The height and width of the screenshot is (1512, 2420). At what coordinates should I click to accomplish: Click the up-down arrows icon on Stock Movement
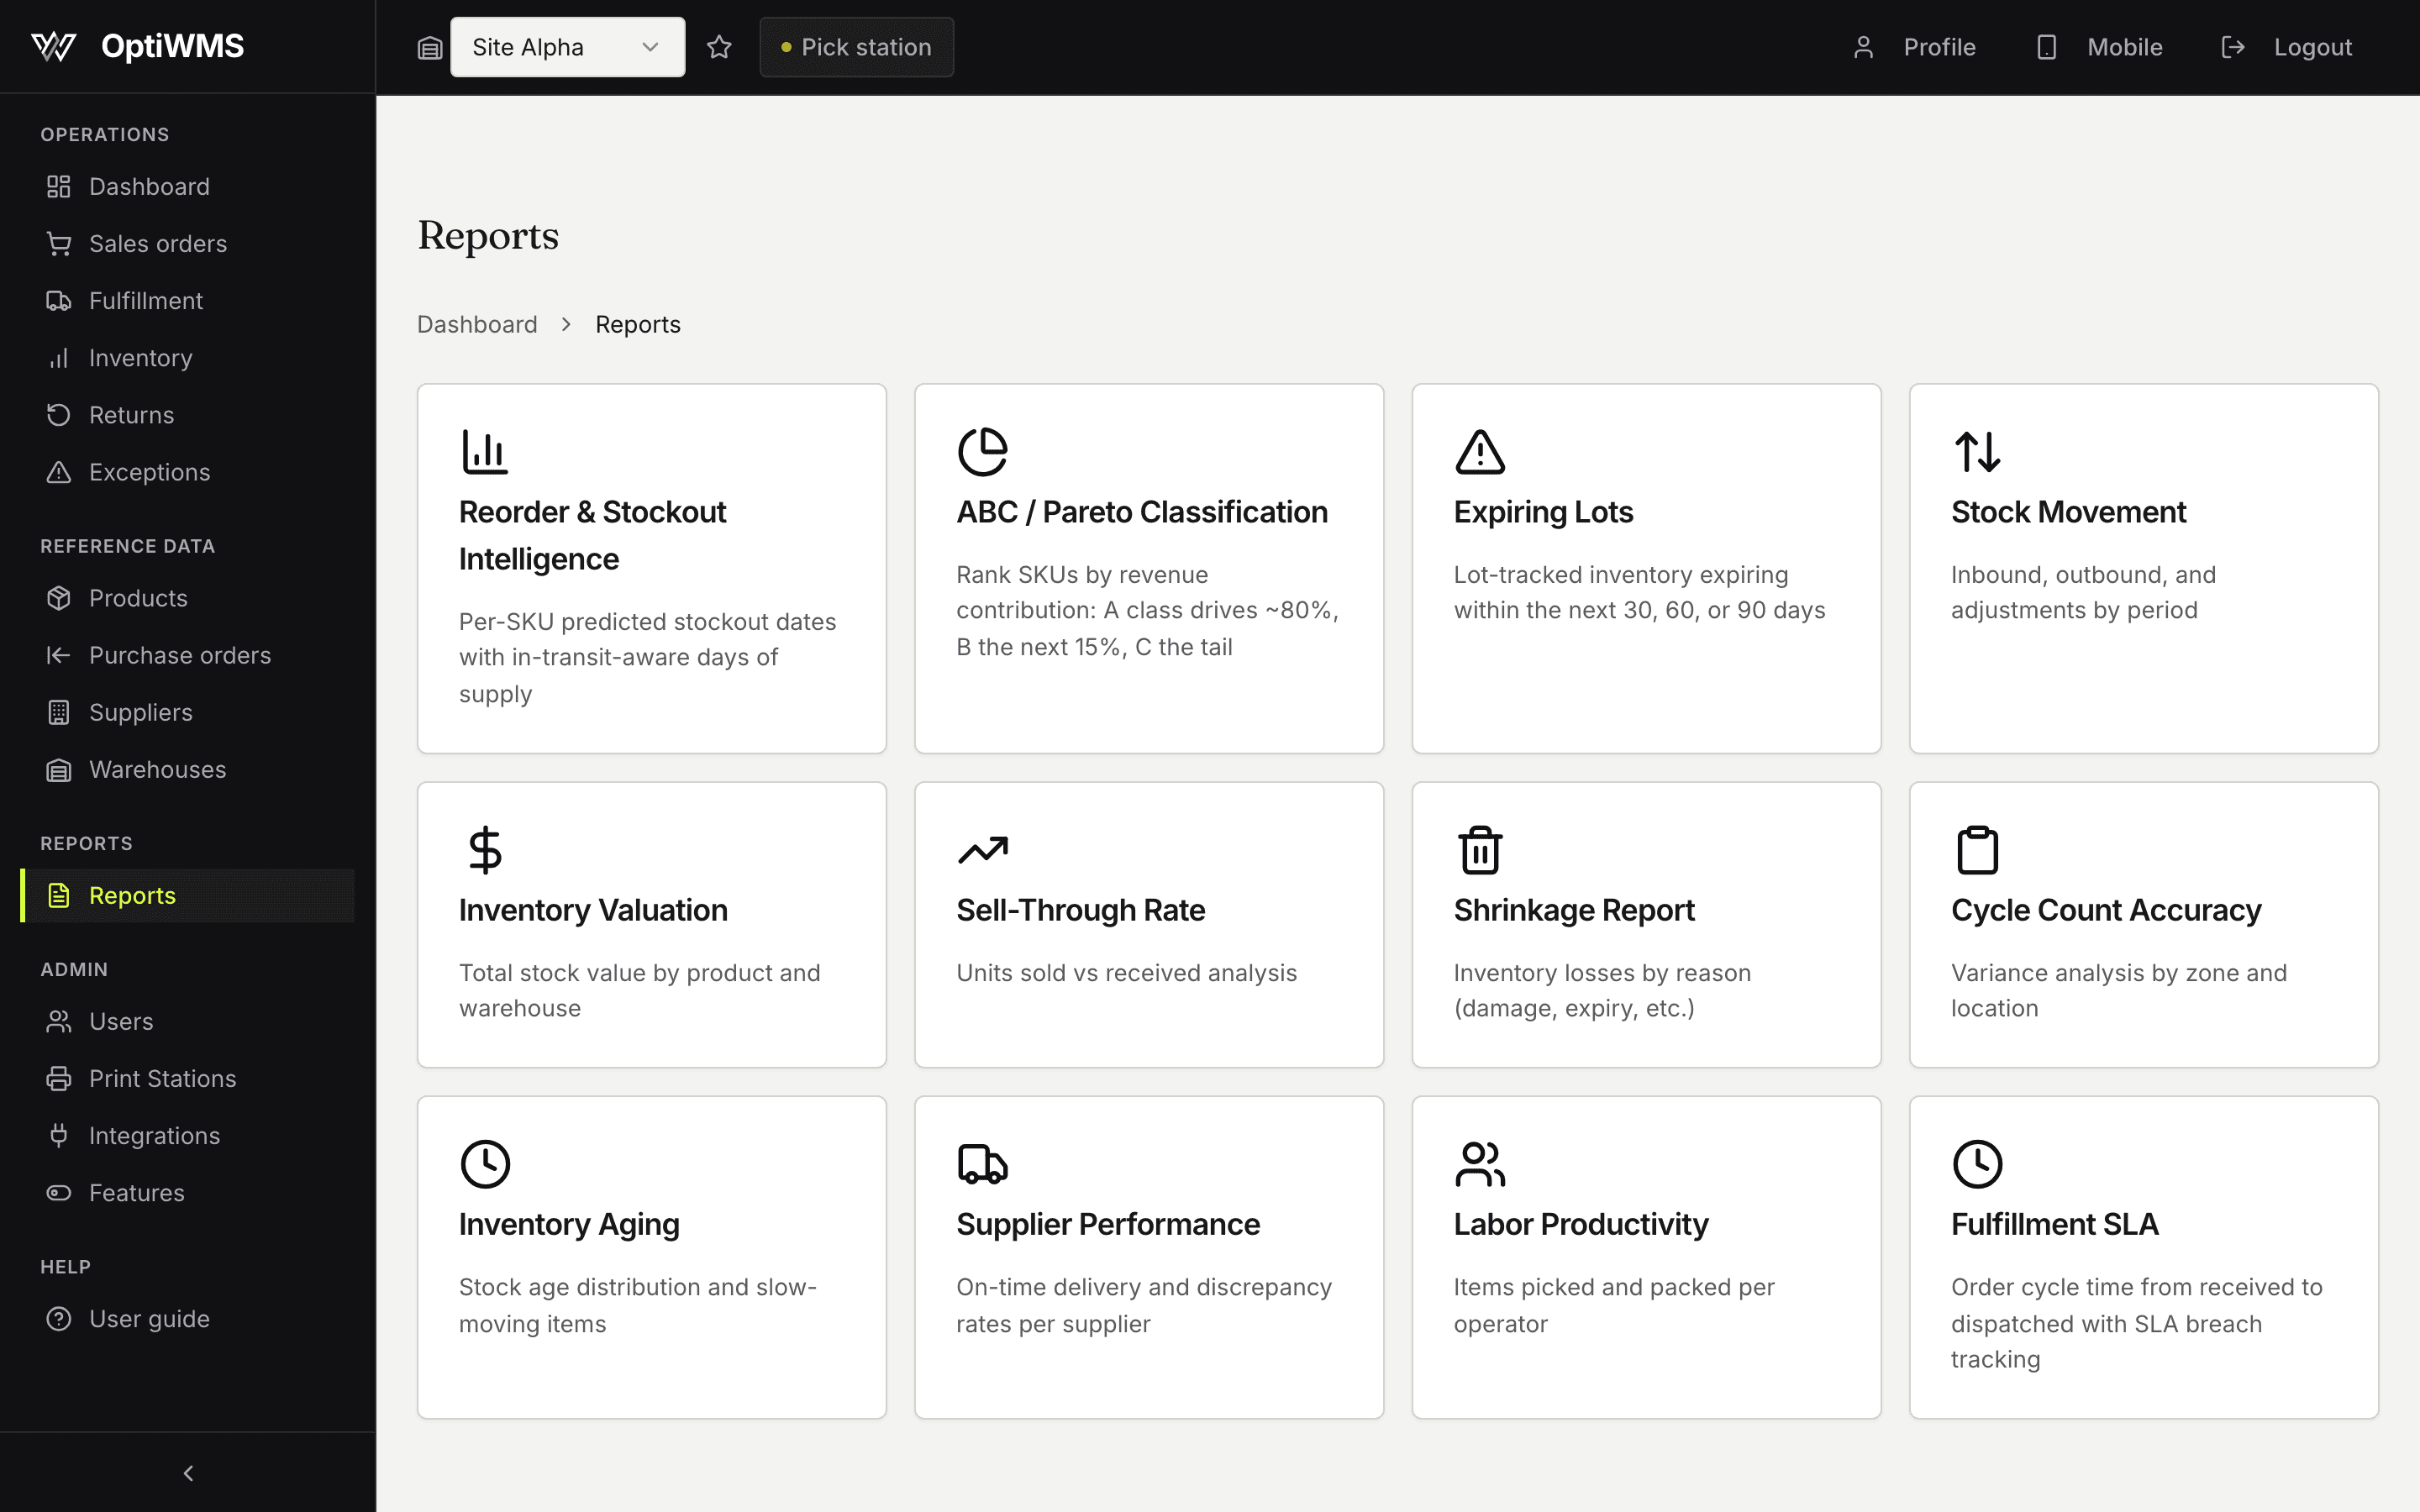[x=1977, y=451]
